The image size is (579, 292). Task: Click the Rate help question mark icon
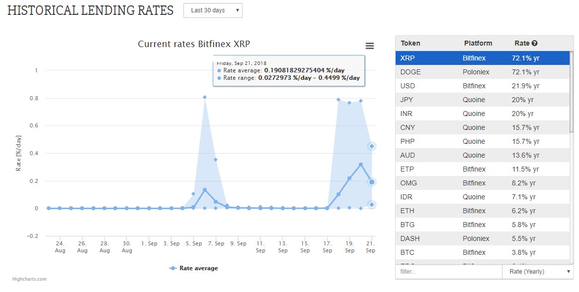pos(535,44)
